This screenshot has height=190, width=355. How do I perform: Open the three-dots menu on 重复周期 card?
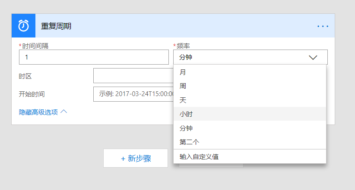(323, 26)
